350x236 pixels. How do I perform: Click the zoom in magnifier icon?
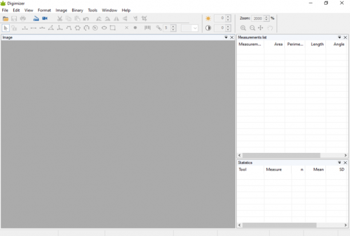tap(243, 28)
